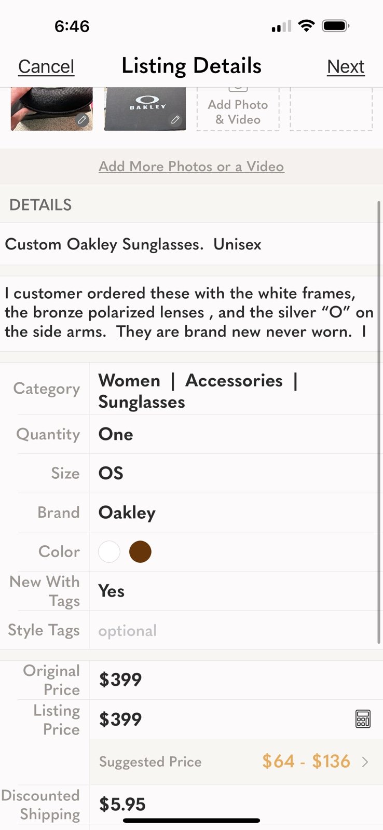Tap Cancel in the navigation bar
This screenshot has height=830, width=383.
46,66
